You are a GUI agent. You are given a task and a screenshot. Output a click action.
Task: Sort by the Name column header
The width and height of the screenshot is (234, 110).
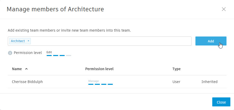(17, 69)
